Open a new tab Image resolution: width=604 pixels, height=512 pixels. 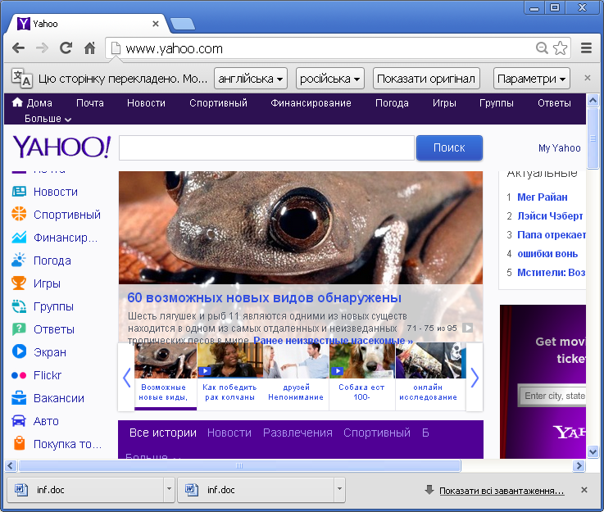183,24
